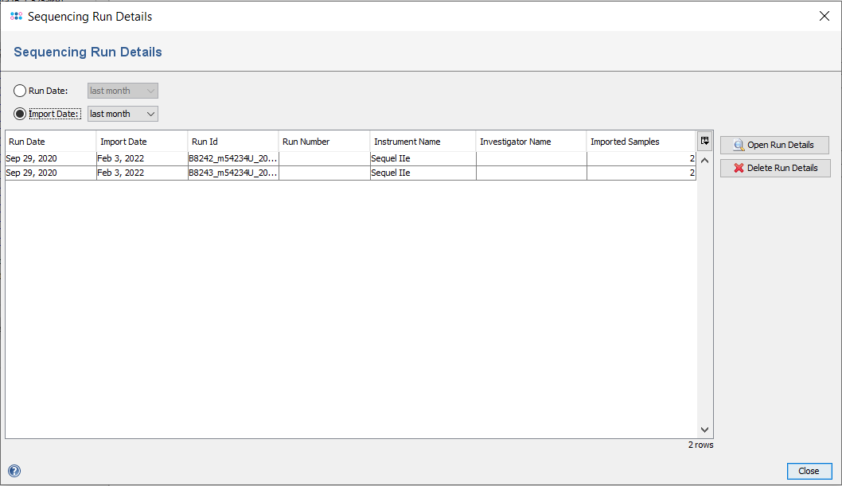Click Run Date cell of the B8242 row
842x486 pixels.
(50, 158)
